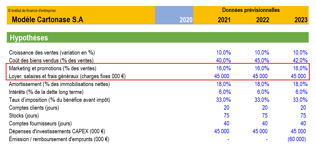
Task: Click the 2022 cost of goods 45,0% cell
Action: [262, 60]
